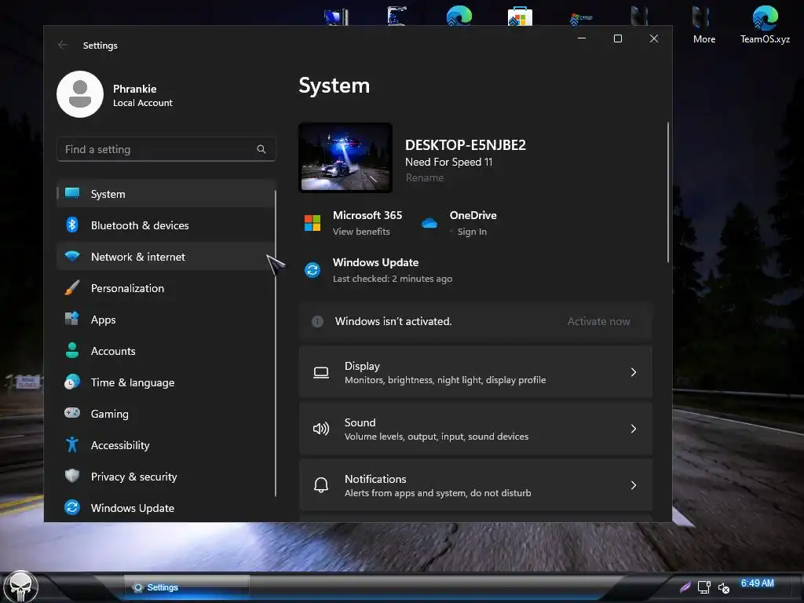The height and width of the screenshot is (603, 804).
Task: Click Sign In under OneDrive
Action: pyautogui.click(x=472, y=232)
